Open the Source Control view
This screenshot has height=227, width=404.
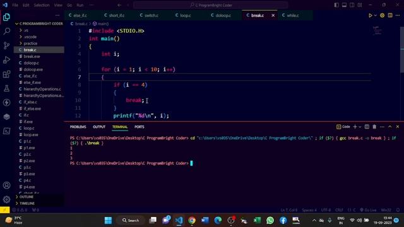6,45
